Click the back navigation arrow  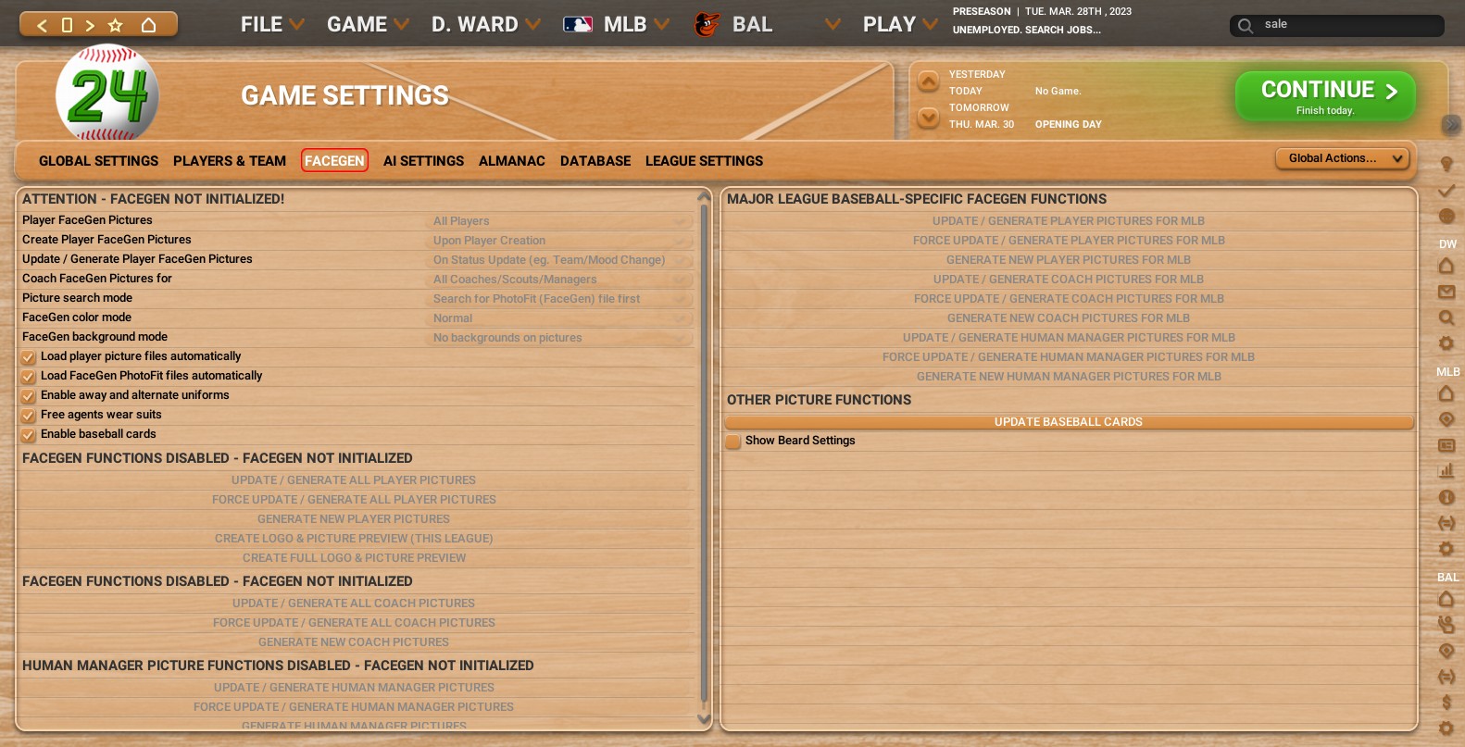42,25
